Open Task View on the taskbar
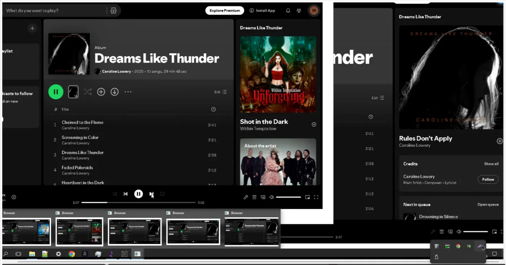The height and width of the screenshot is (265, 506). tap(18, 254)
